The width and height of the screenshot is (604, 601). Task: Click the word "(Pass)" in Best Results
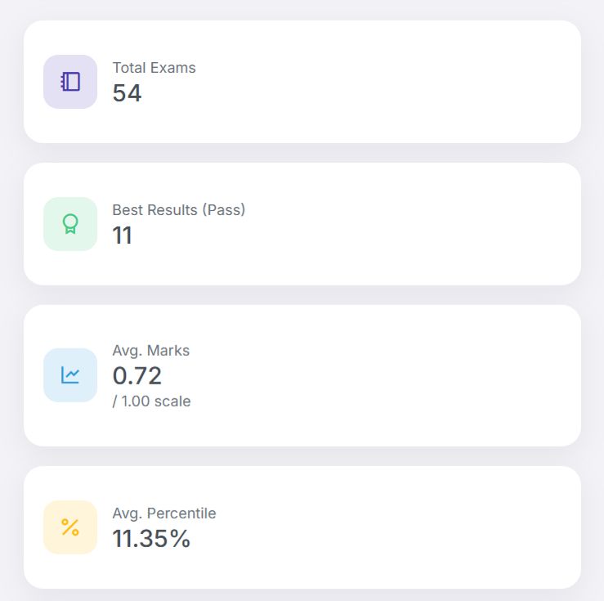click(223, 210)
